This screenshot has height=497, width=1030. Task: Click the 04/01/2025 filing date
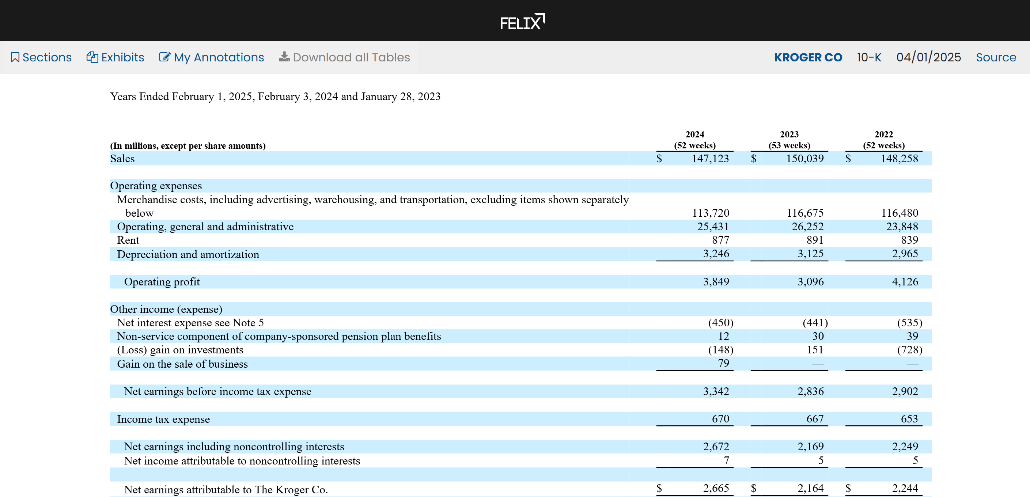click(x=928, y=58)
